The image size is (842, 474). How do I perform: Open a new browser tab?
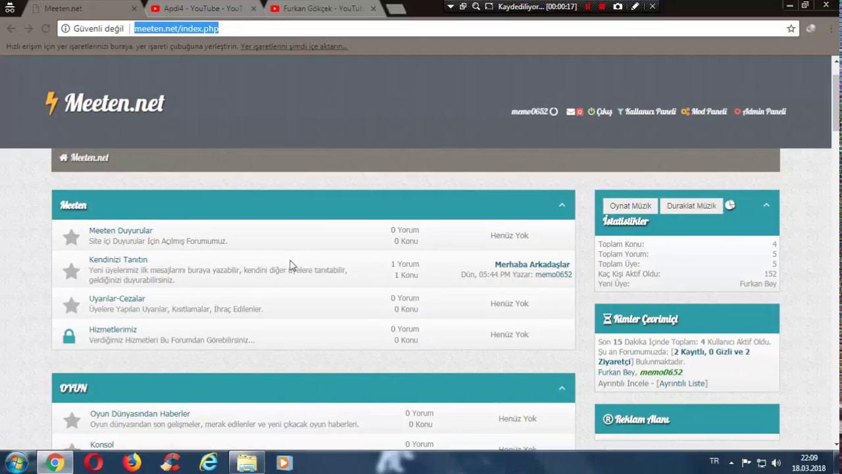point(395,9)
